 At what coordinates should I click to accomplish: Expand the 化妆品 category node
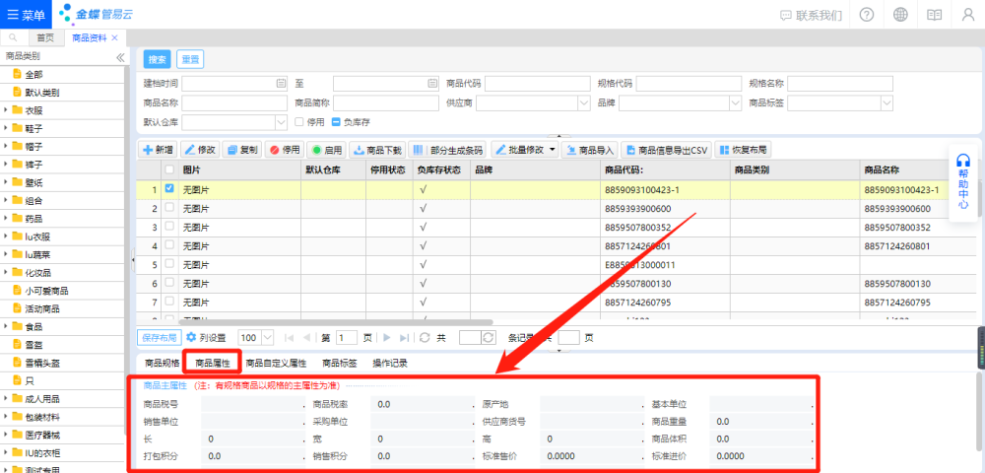pyautogui.click(x=6, y=273)
